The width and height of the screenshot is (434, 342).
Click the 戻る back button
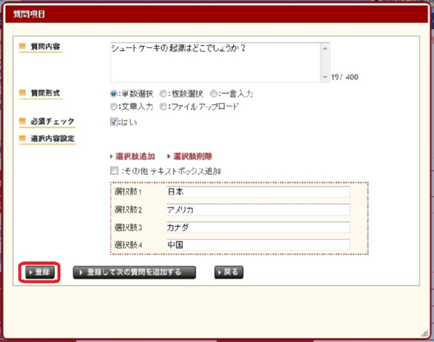click(x=229, y=273)
